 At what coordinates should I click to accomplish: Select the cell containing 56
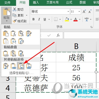76,78
